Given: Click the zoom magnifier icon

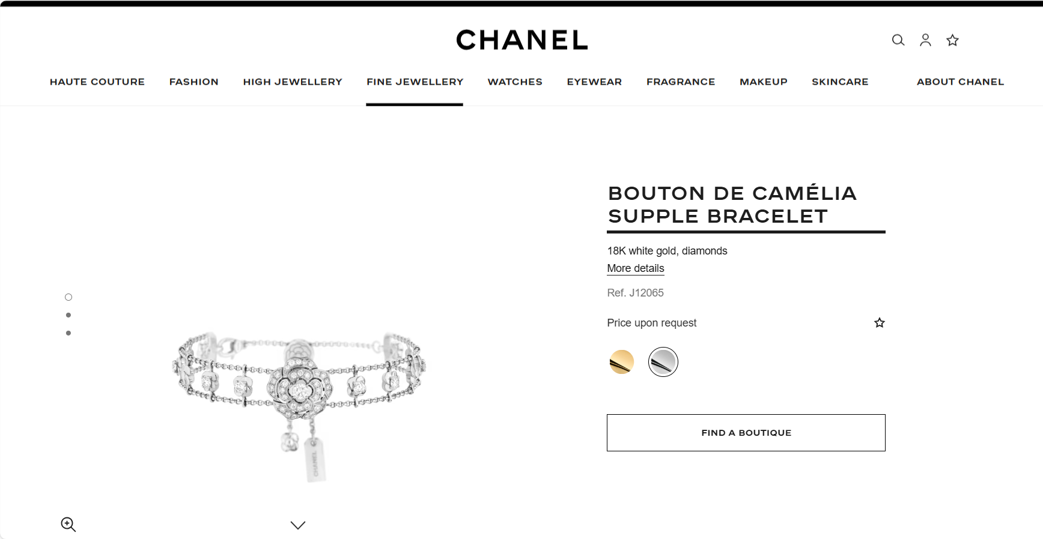Looking at the screenshot, I should pos(68,525).
